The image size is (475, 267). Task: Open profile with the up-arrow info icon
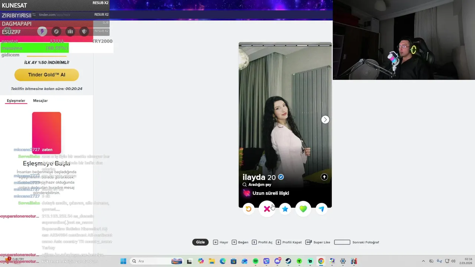[324, 177]
